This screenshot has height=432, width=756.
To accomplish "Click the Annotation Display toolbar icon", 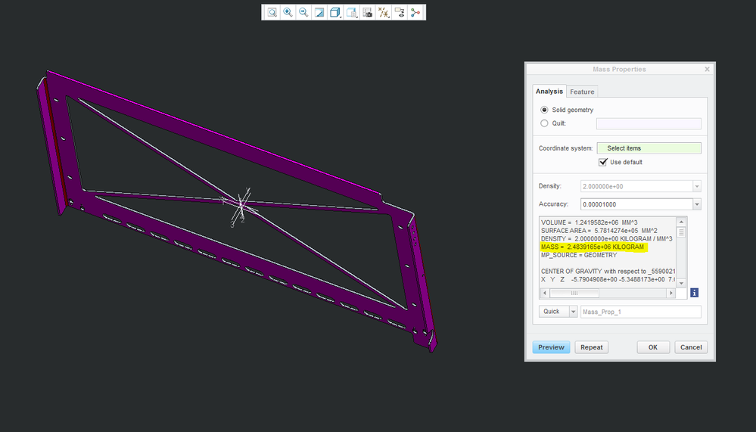I will 400,12.
